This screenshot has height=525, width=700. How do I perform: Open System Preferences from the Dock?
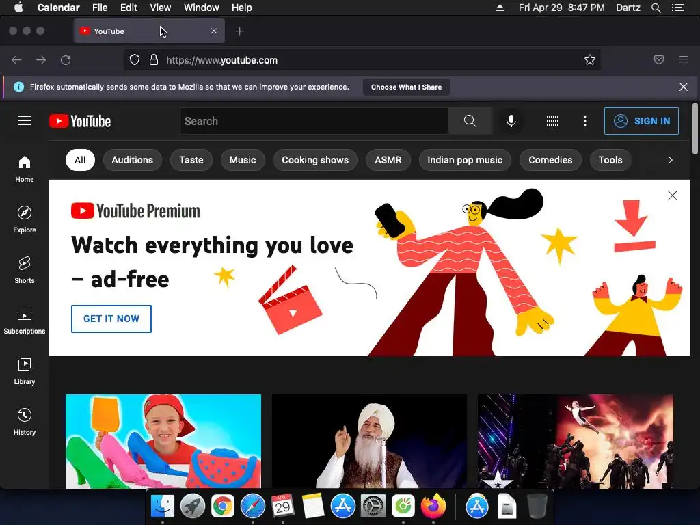coord(373,507)
